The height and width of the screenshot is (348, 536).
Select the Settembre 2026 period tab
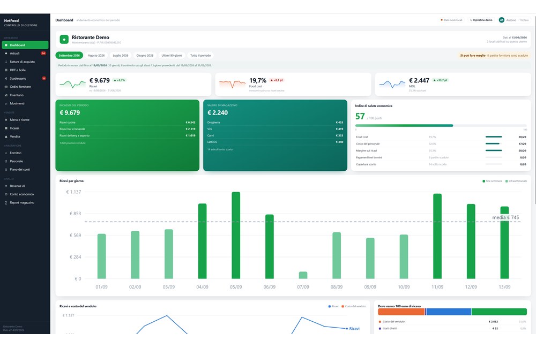pos(69,55)
